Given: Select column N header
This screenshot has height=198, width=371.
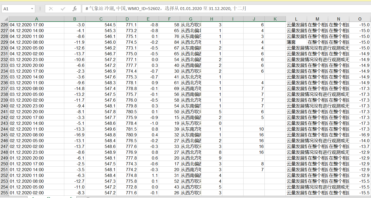Looking at the screenshot, I should click(338, 19).
